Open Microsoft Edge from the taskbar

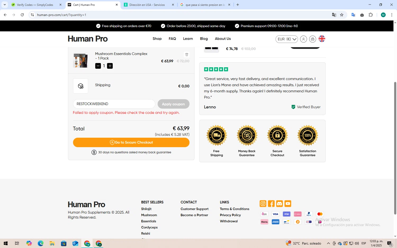pyautogui.click(x=40, y=244)
